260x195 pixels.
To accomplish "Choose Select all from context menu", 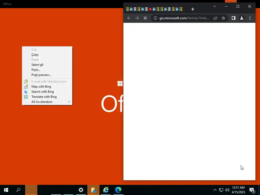I will [x=47, y=65].
